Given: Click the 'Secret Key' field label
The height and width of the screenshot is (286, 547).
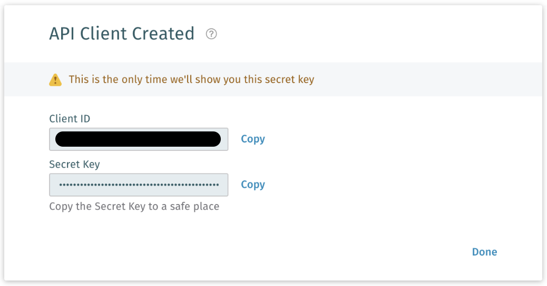Looking at the screenshot, I should point(74,165).
